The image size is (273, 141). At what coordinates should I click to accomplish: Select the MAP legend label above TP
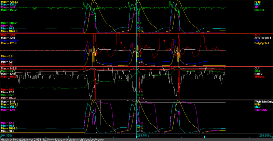point(257,4)
